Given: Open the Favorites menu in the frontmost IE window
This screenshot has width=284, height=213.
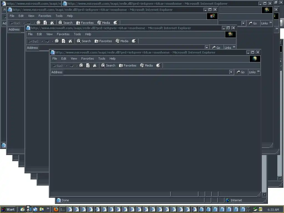Looking at the screenshot, I should (x=87, y=59).
